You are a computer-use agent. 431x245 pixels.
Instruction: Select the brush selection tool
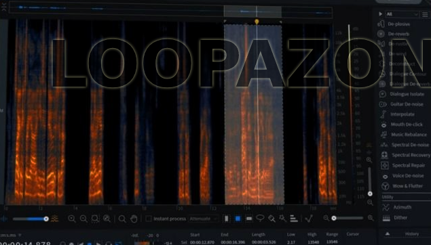click(x=271, y=219)
